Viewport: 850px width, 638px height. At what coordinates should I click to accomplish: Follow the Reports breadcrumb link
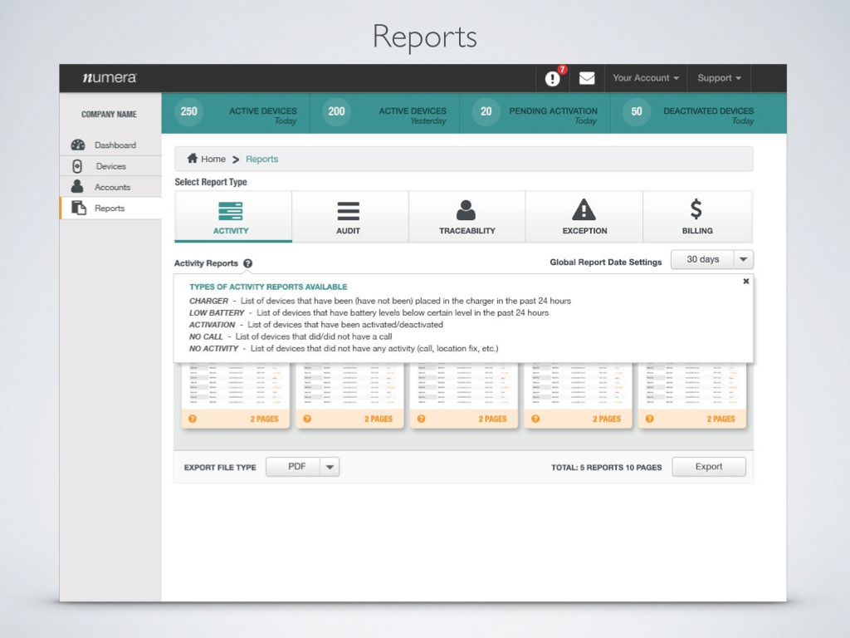261,159
